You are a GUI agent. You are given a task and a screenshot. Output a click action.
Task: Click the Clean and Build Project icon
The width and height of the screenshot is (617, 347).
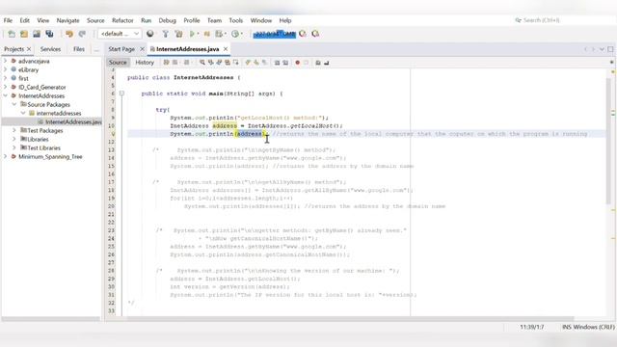(178, 34)
